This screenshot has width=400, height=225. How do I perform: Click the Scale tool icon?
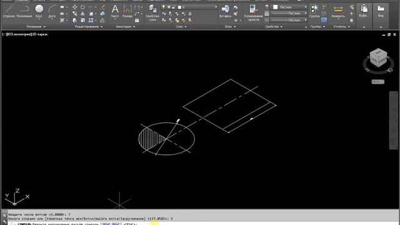pyautogui.click(x=83, y=20)
